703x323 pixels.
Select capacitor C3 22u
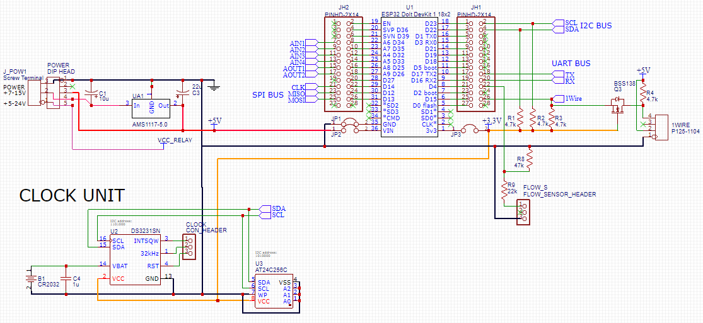[x=183, y=94]
